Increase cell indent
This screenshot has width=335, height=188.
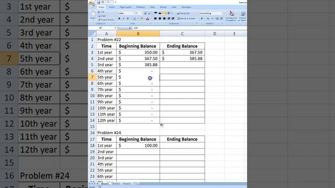pos(173,18)
